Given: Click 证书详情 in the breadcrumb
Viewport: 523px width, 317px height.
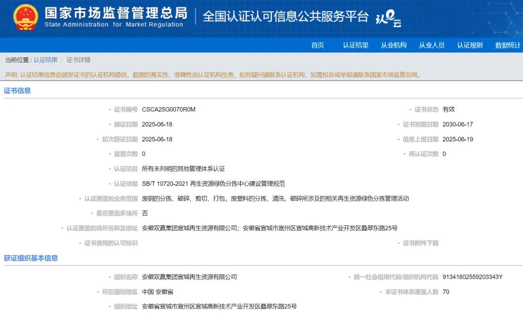Looking at the screenshot, I should point(78,60).
